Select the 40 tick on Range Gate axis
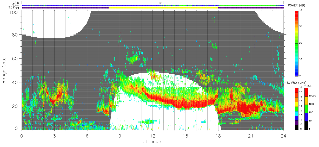 (15, 82)
